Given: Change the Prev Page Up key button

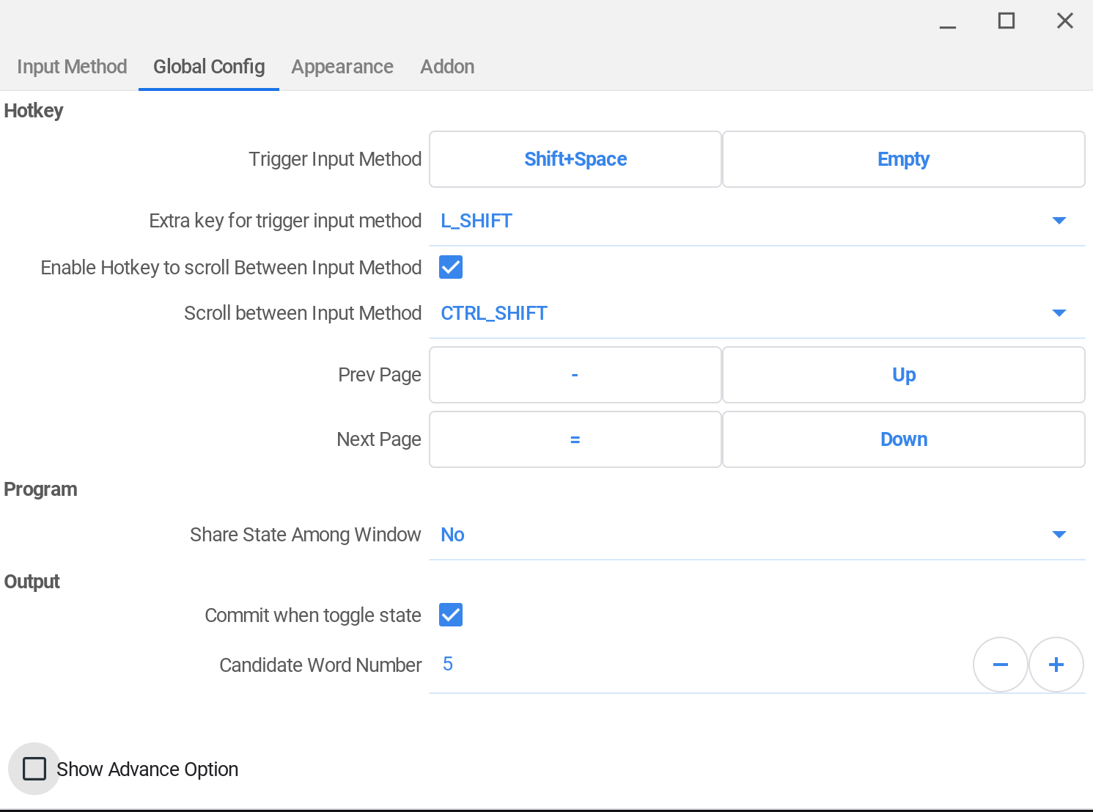Looking at the screenshot, I should (903, 375).
